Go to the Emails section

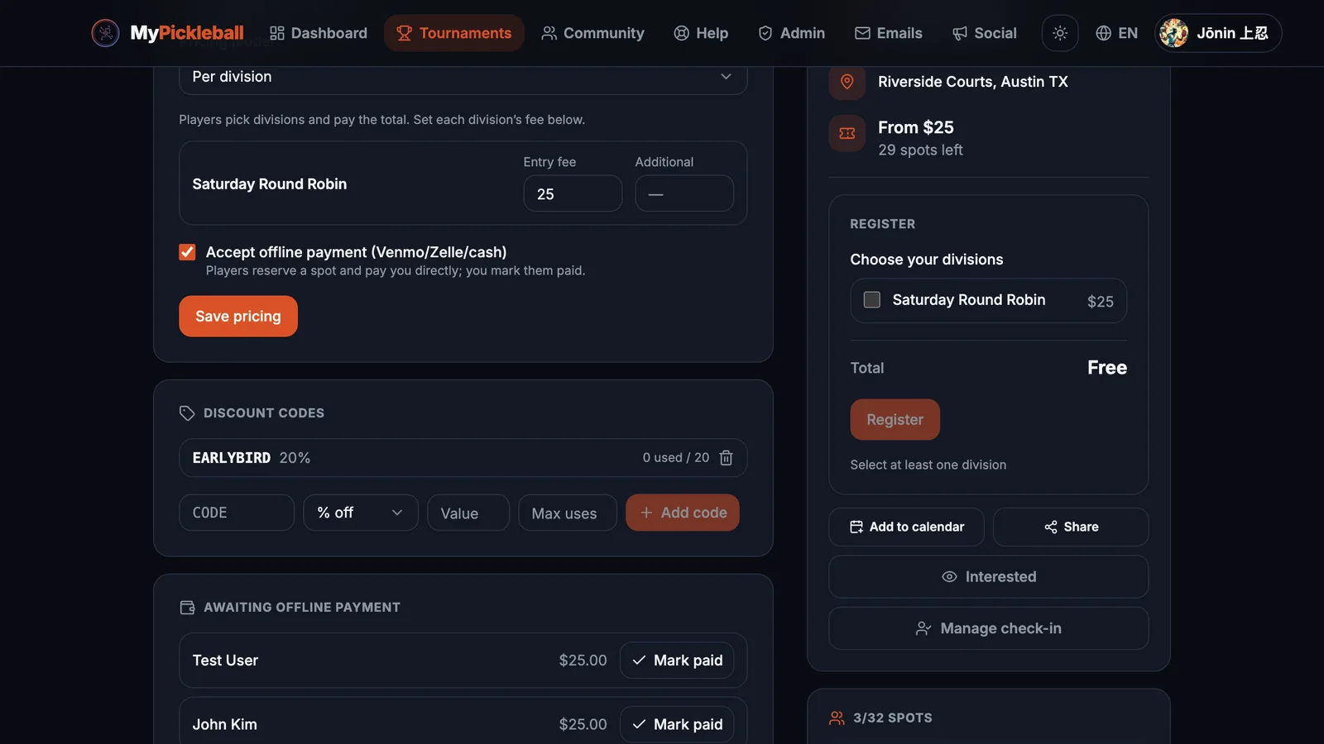click(889, 33)
